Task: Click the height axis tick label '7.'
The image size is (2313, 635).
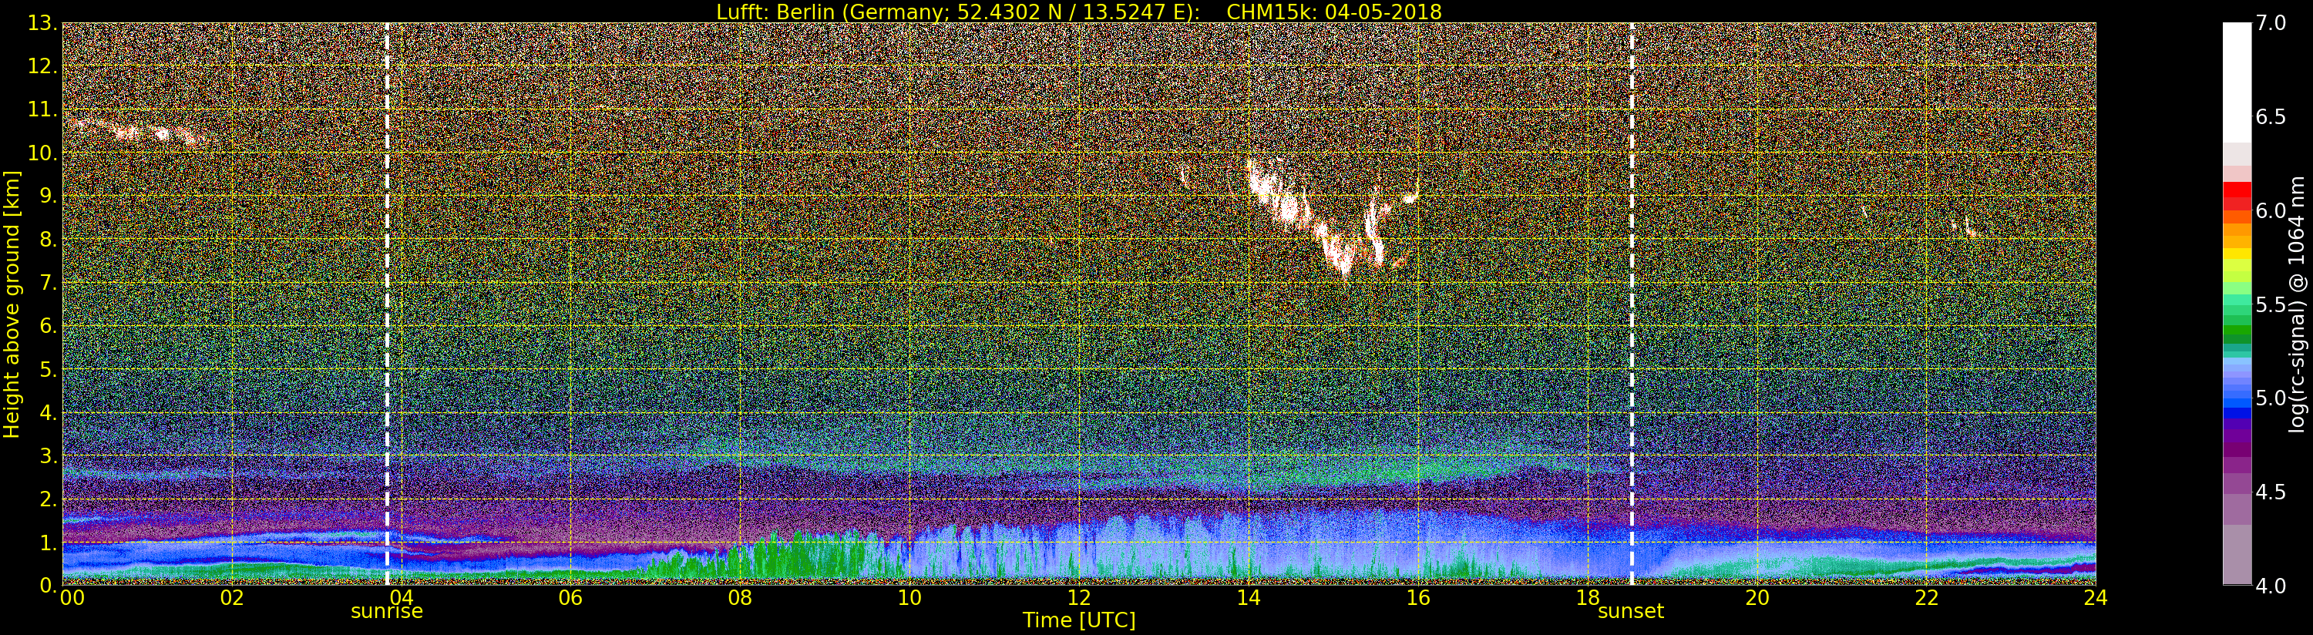Action: [x=49, y=283]
